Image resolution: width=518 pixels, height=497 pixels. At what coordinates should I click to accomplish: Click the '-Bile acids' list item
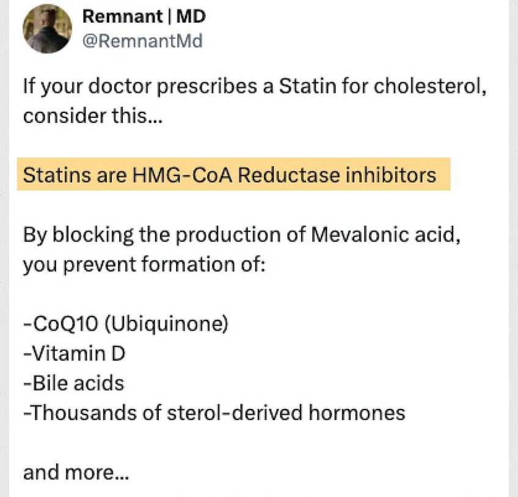tap(74, 383)
